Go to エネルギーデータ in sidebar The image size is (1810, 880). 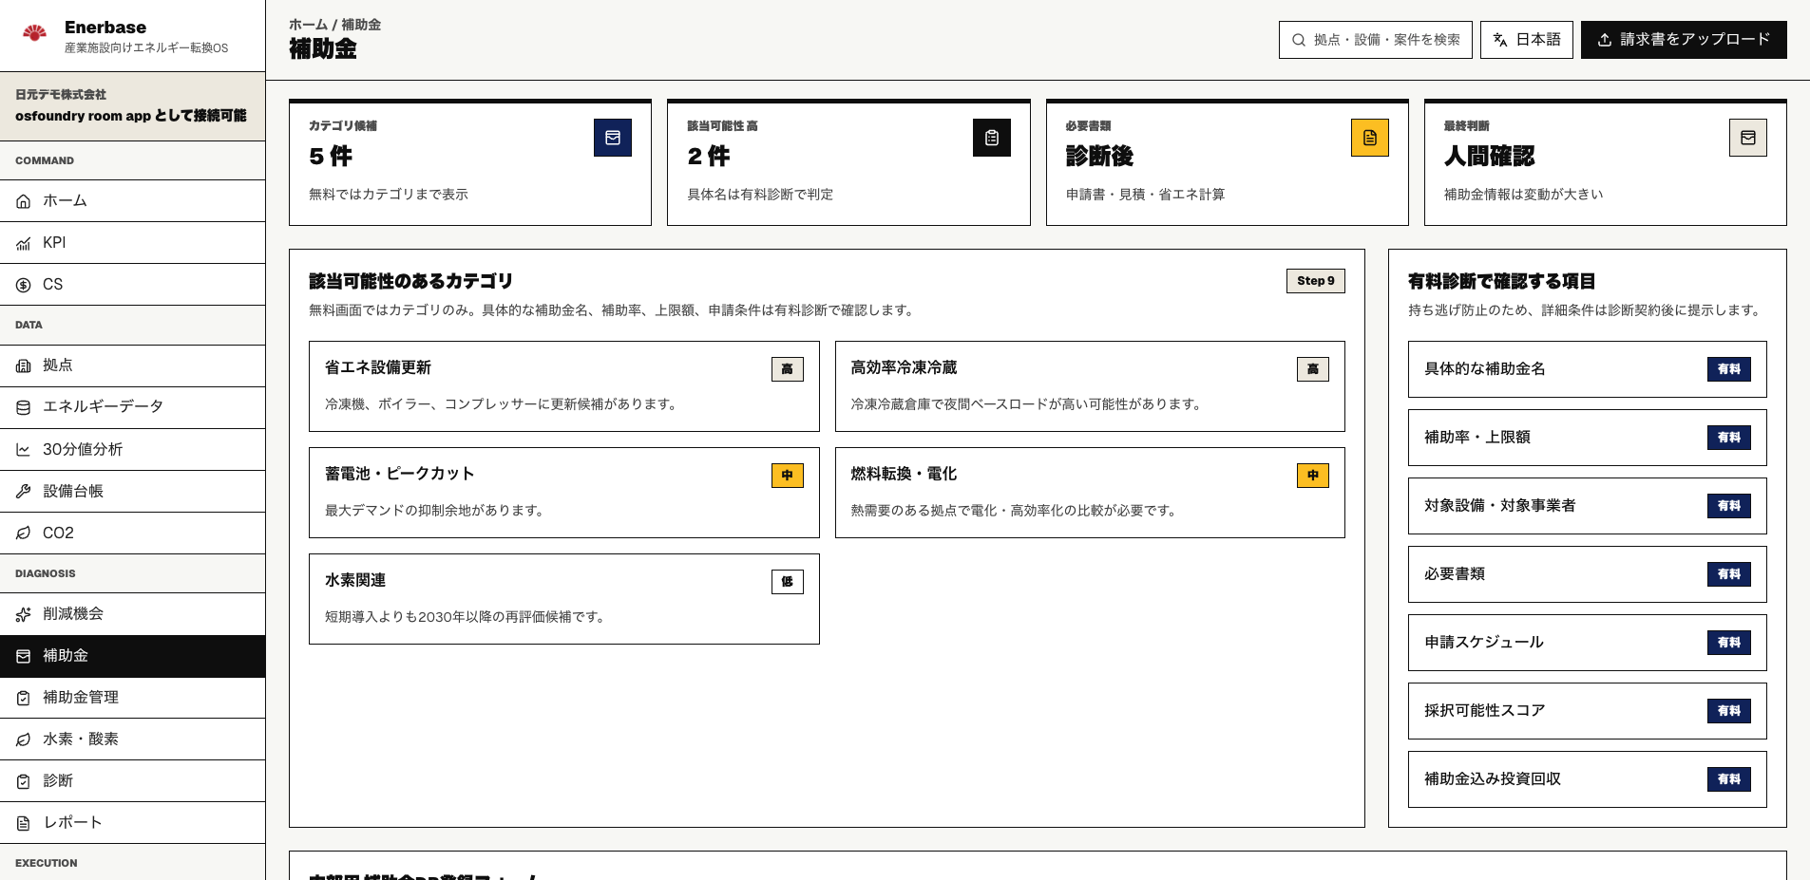point(133,407)
